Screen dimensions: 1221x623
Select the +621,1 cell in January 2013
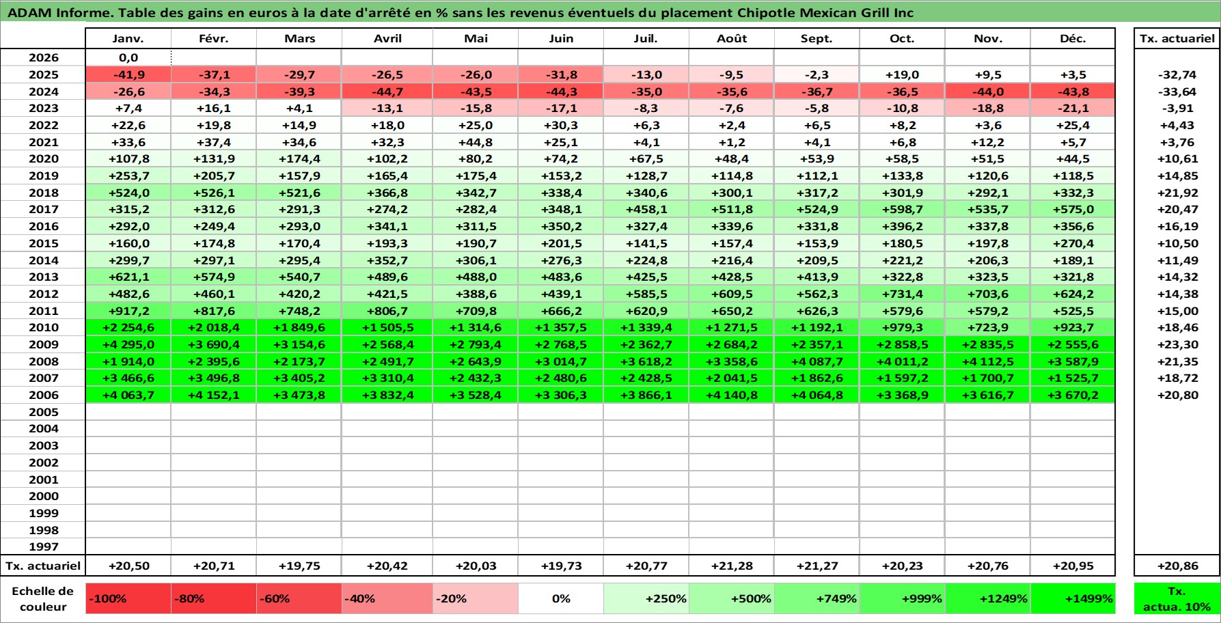(x=128, y=277)
